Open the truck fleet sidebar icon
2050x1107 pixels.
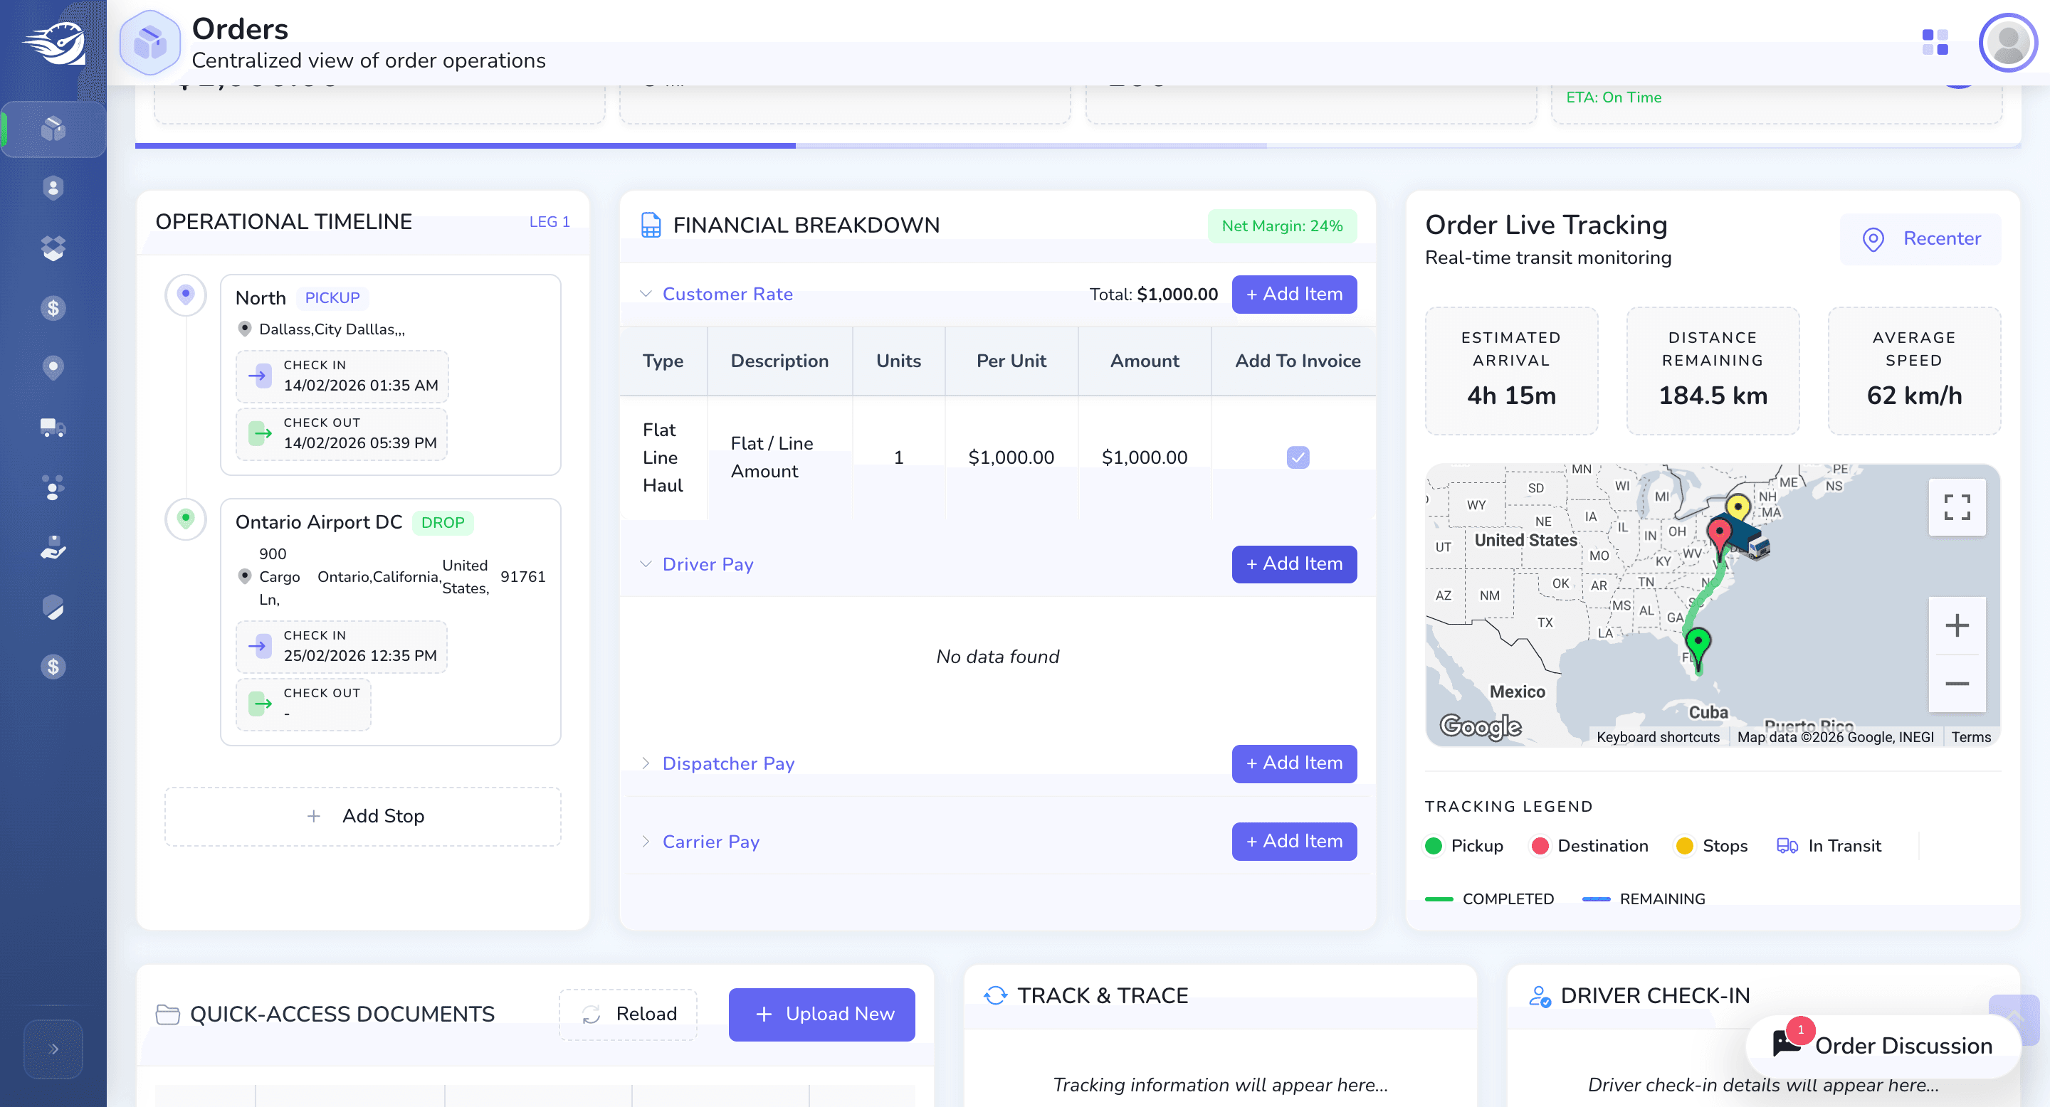pos(53,427)
